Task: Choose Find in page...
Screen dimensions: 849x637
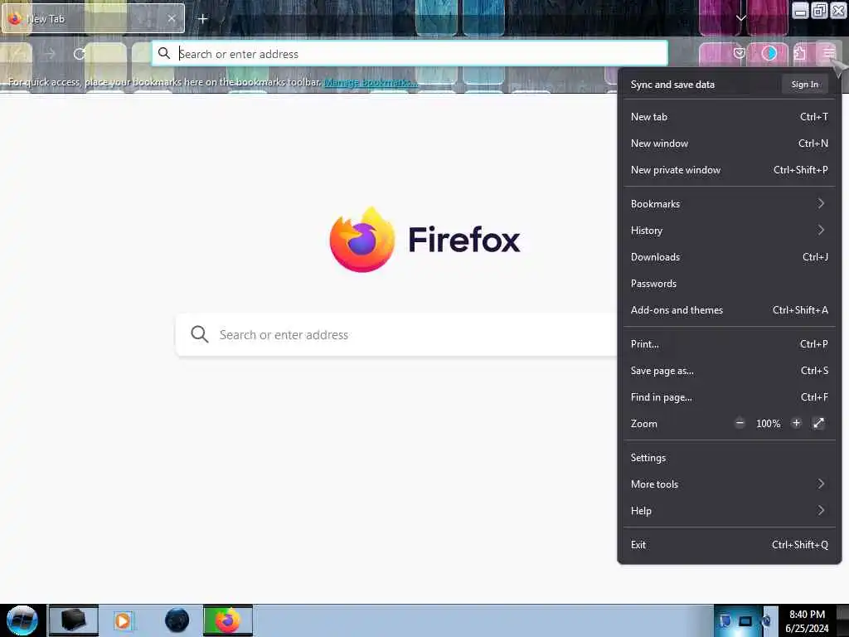Action: 729,397
